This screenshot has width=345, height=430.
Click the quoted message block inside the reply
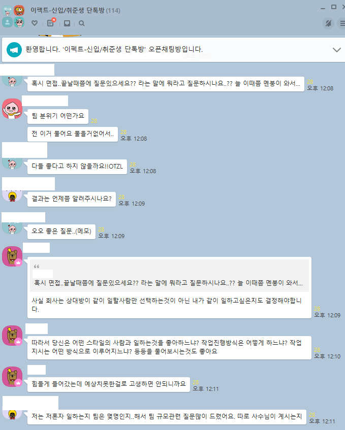[169, 275]
